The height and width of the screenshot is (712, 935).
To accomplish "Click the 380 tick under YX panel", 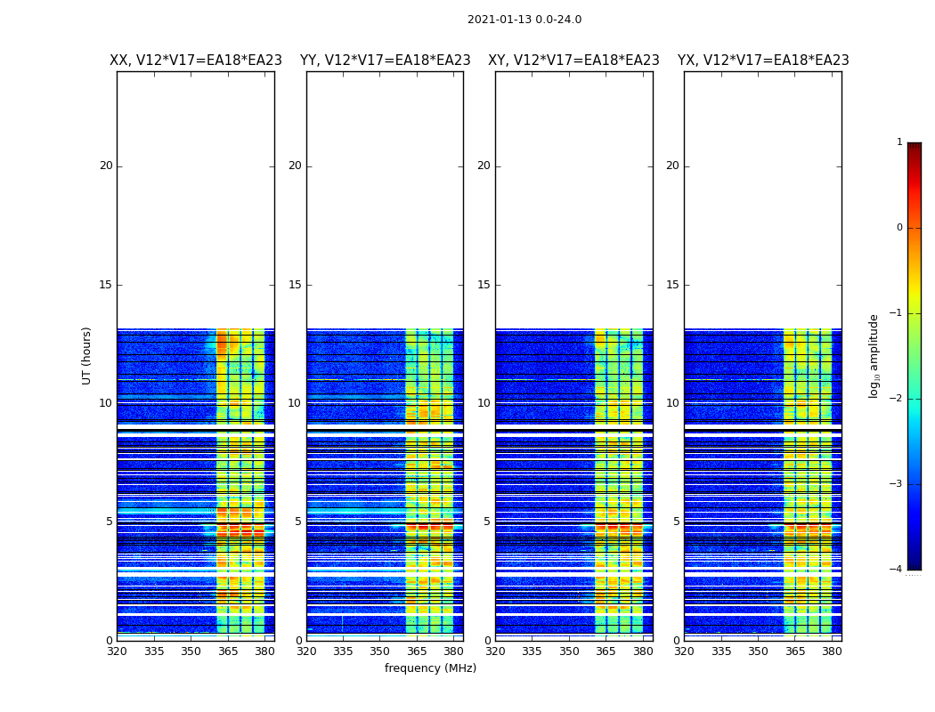I will pyautogui.click(x=832, y=651).
